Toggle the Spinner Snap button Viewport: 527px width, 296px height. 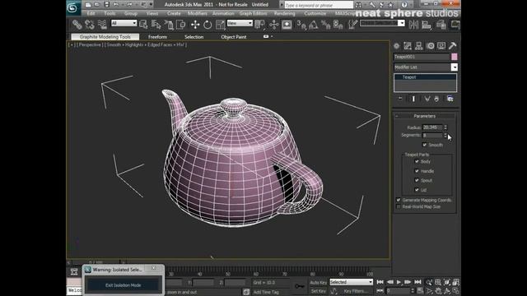(x=338, y=25)
